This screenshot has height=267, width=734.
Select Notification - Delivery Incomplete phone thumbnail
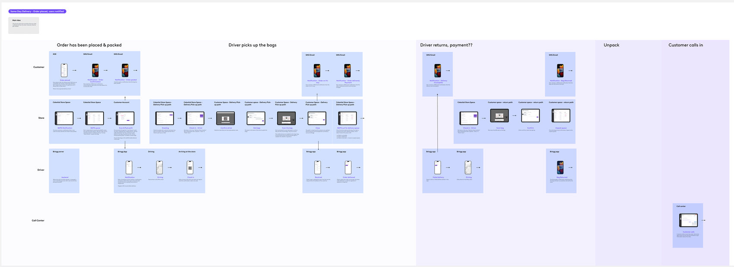coord(438,71)
